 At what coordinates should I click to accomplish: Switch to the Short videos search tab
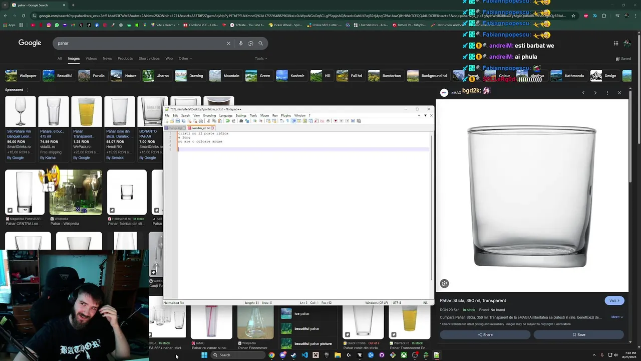(149, 58)
